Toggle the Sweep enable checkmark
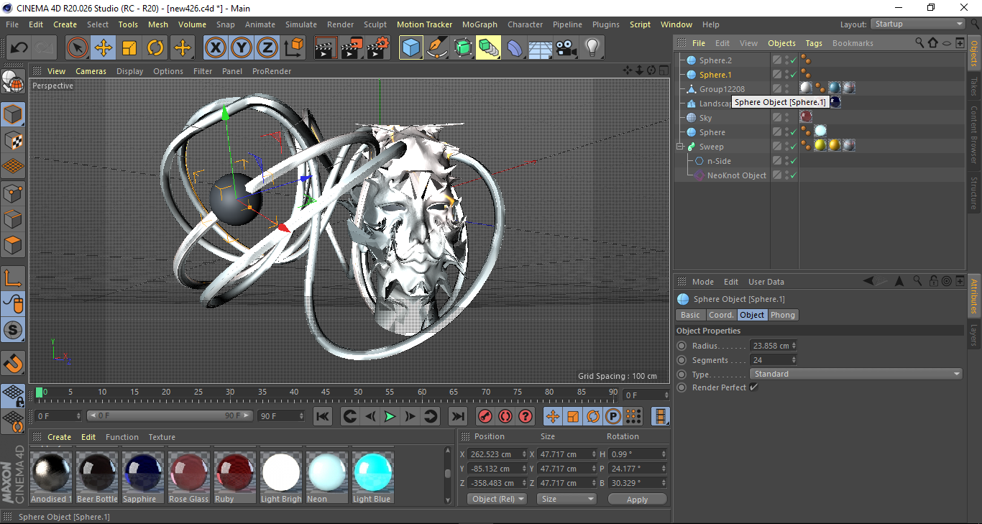This screenshot has height=524, width=982. click(794, 147)
